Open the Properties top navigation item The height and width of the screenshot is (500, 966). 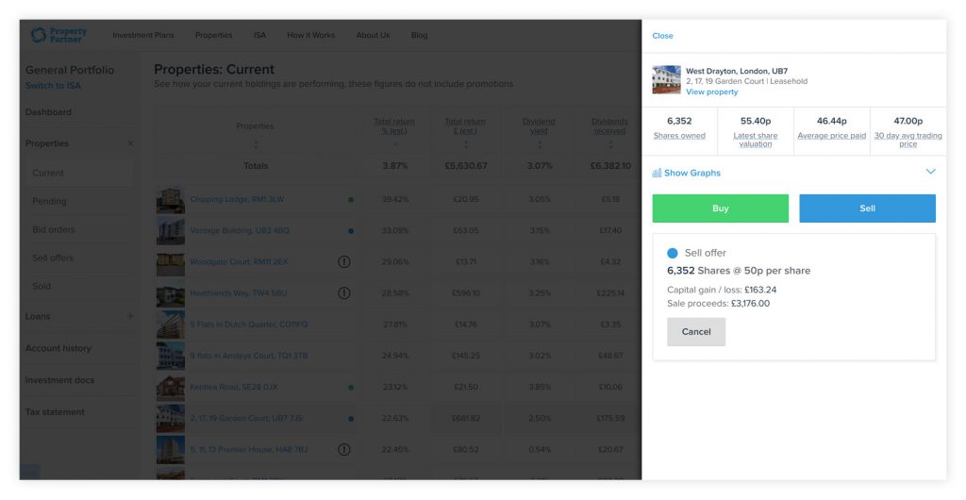point(214,35)
